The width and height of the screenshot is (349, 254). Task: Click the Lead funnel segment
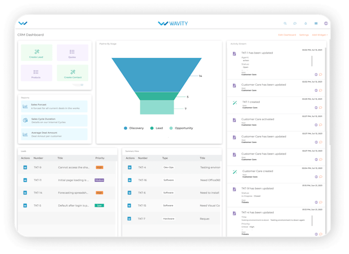(x=157, y=96)
